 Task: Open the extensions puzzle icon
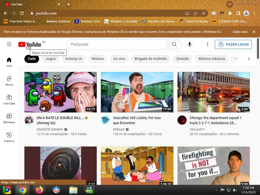(x=230, y=13)
